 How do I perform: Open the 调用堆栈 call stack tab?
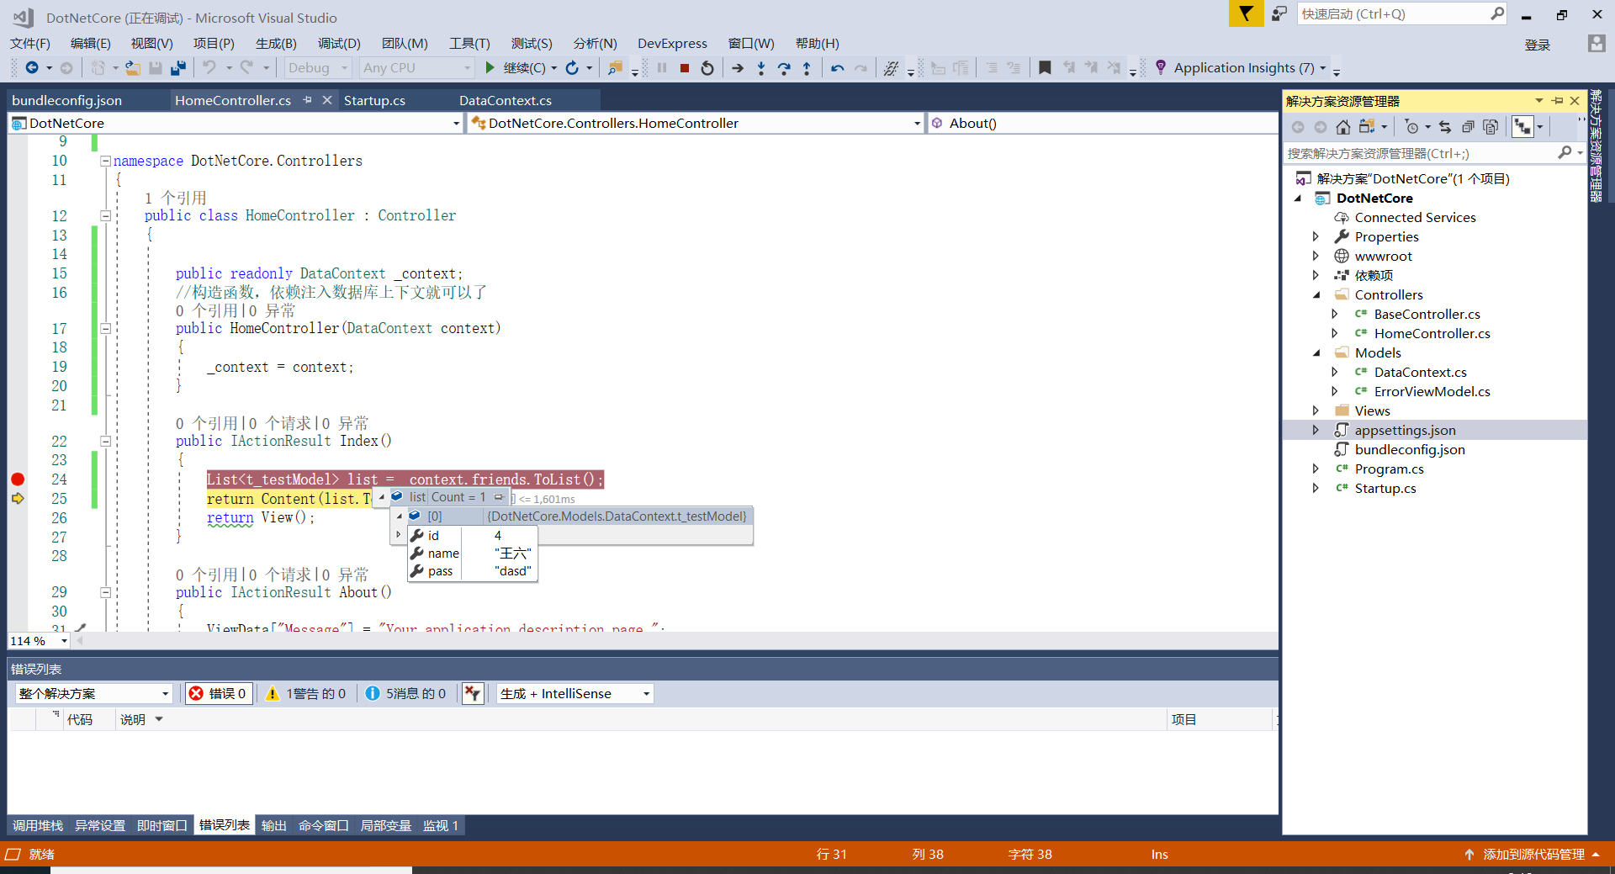click(38, 825)
